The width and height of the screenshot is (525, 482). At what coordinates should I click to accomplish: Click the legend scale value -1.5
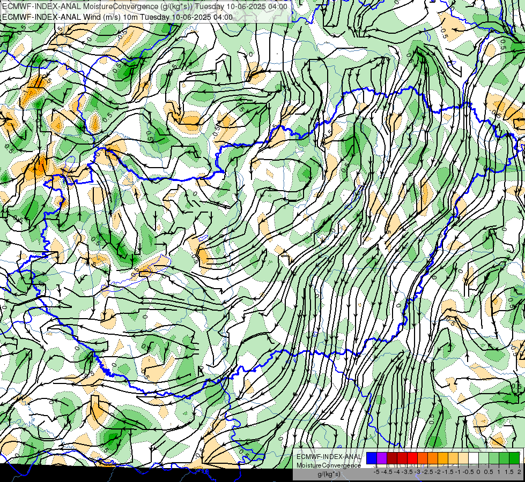[447, 472]
